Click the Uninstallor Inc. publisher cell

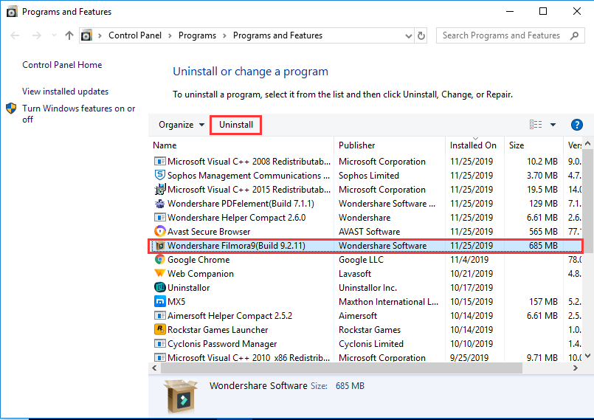tap(367, 288)
